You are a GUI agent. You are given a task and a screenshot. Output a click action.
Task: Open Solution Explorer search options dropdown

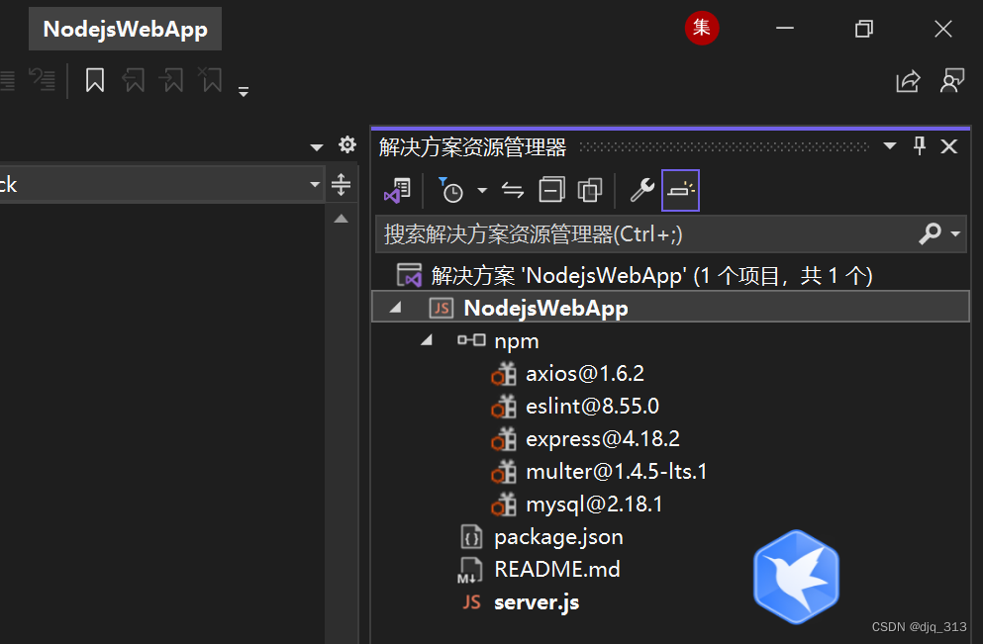[x=955, y=233]
